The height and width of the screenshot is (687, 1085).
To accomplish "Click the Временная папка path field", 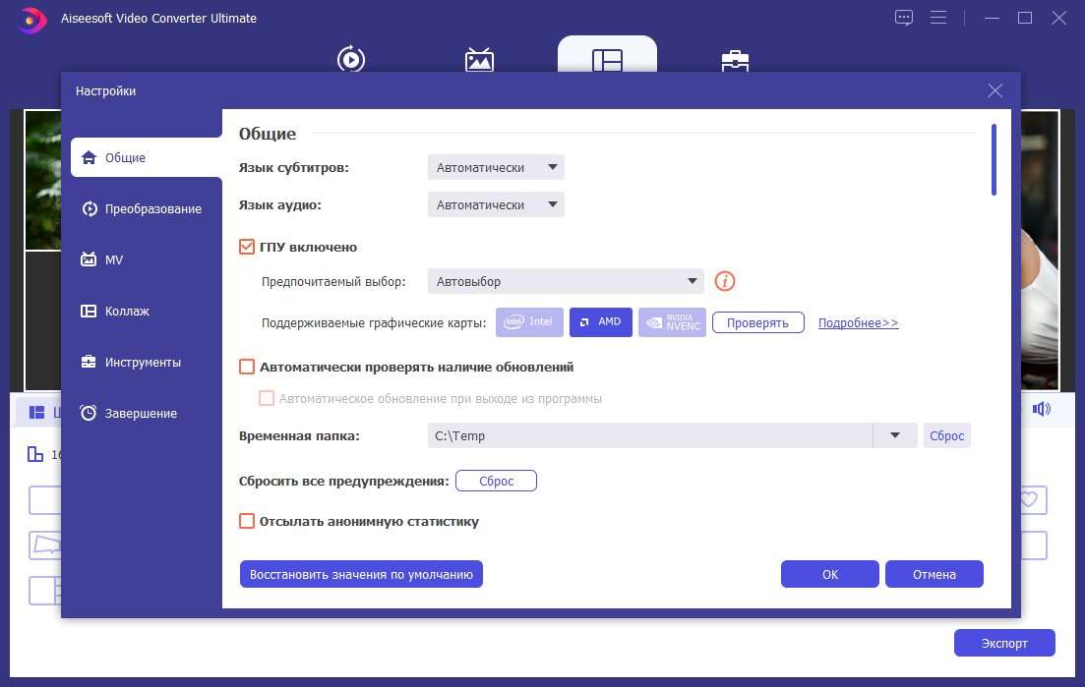I will click(x=649, y=436).
